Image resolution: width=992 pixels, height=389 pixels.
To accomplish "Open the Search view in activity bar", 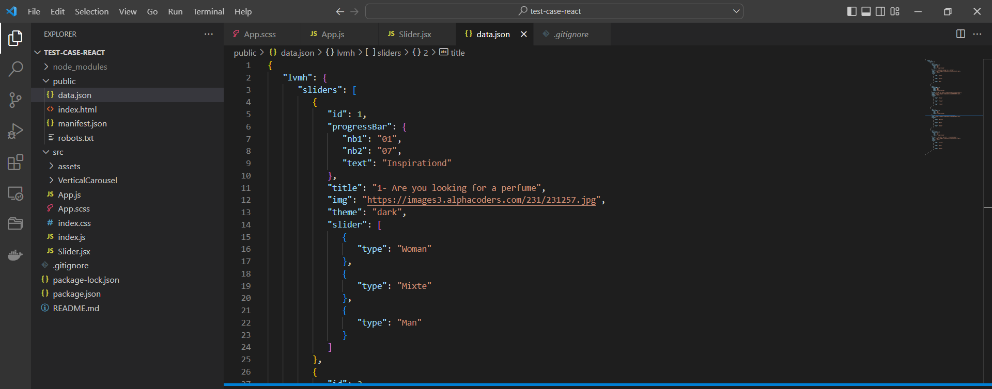I will (16, 69).
